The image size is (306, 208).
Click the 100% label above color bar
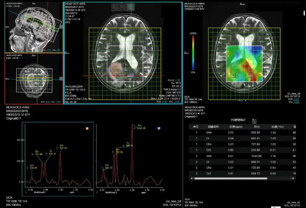pos(193,33)
